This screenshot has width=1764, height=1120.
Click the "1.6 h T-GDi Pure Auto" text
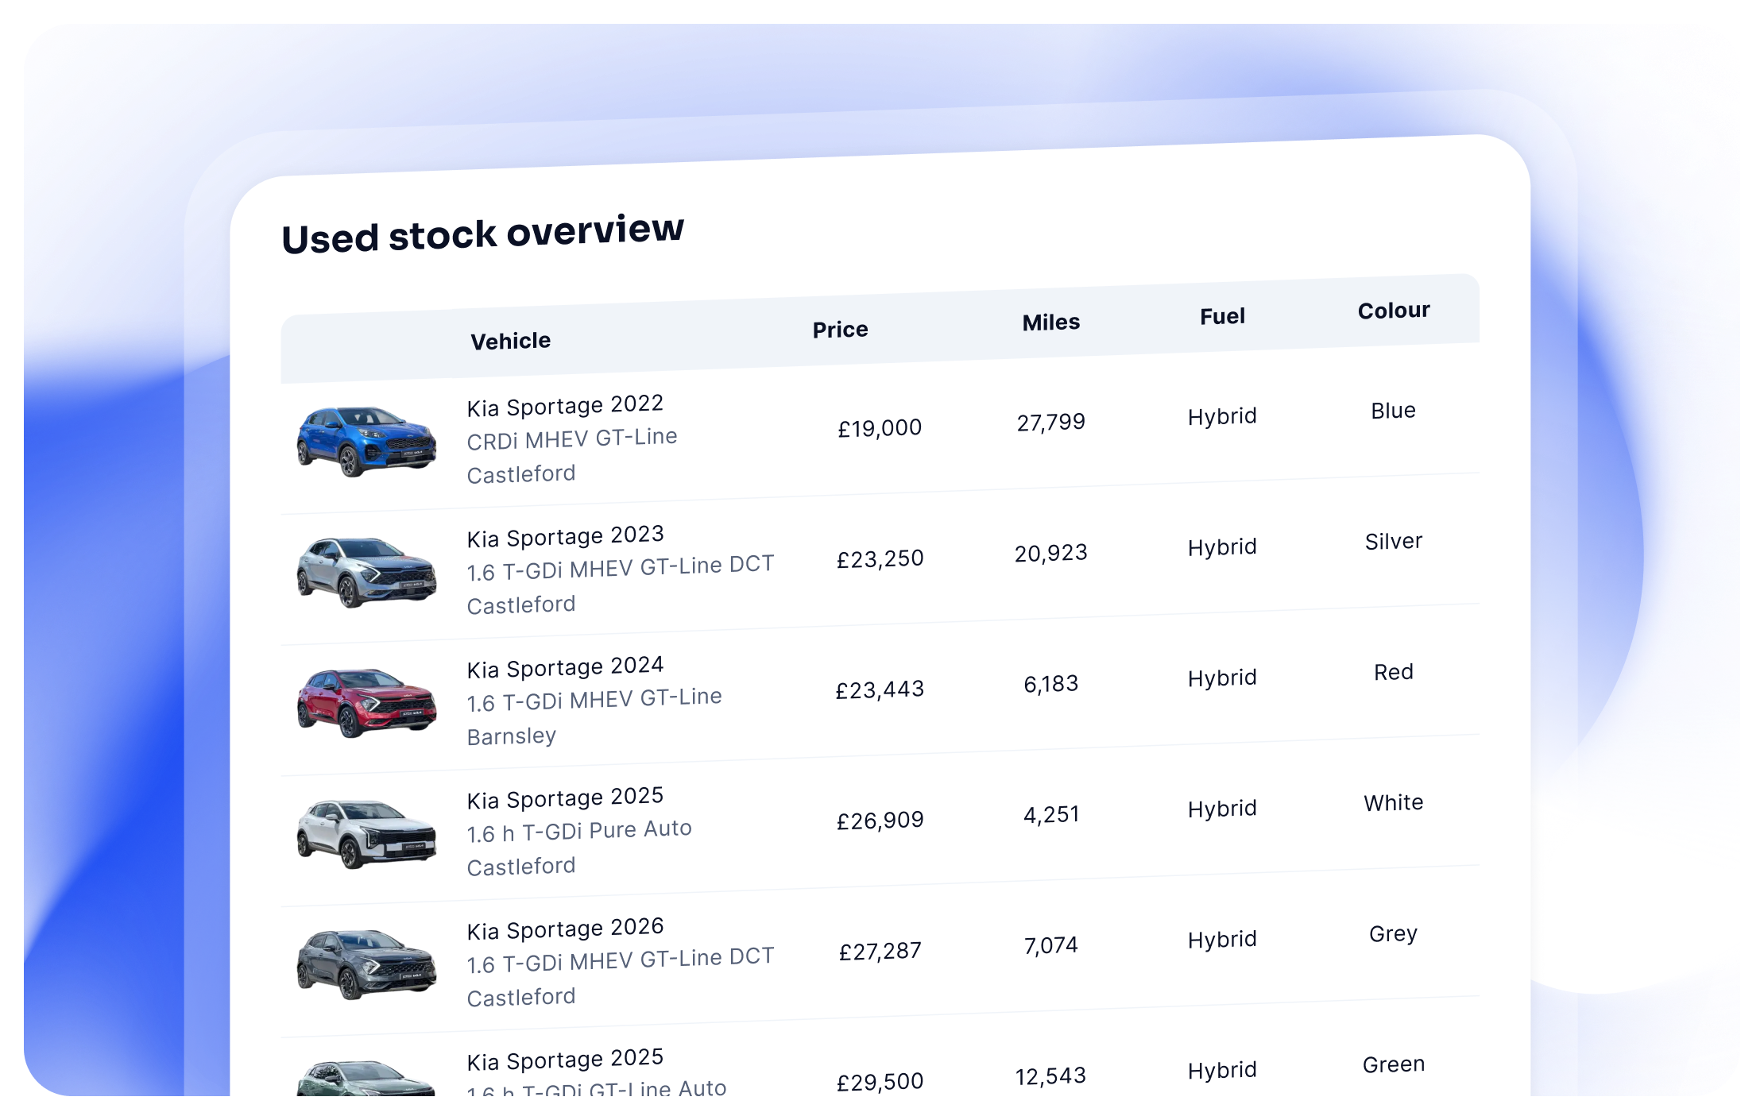(579, 831)
